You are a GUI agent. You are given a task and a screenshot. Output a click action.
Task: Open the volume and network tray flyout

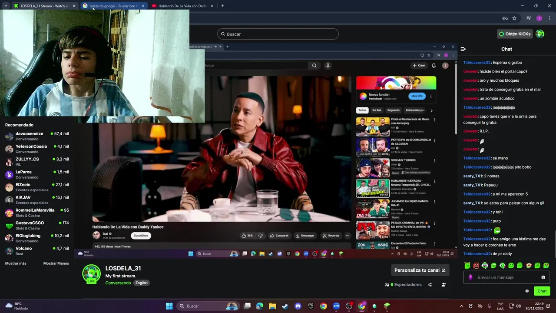(x=515, y=306)
